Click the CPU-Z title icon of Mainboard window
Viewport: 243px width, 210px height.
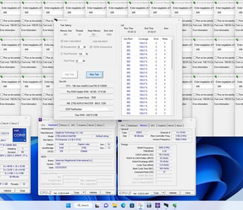click(40, 120)
